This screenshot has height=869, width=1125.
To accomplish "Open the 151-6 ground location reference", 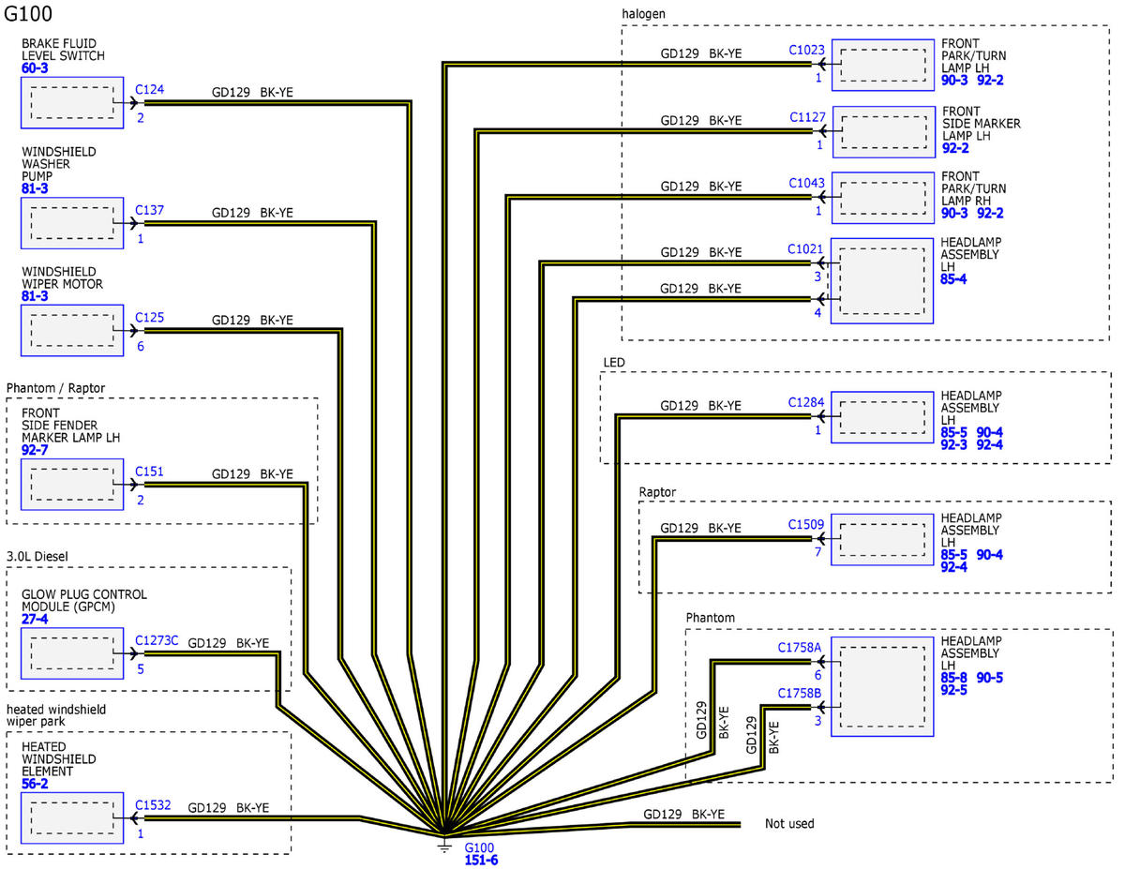I will pos(482,860).
